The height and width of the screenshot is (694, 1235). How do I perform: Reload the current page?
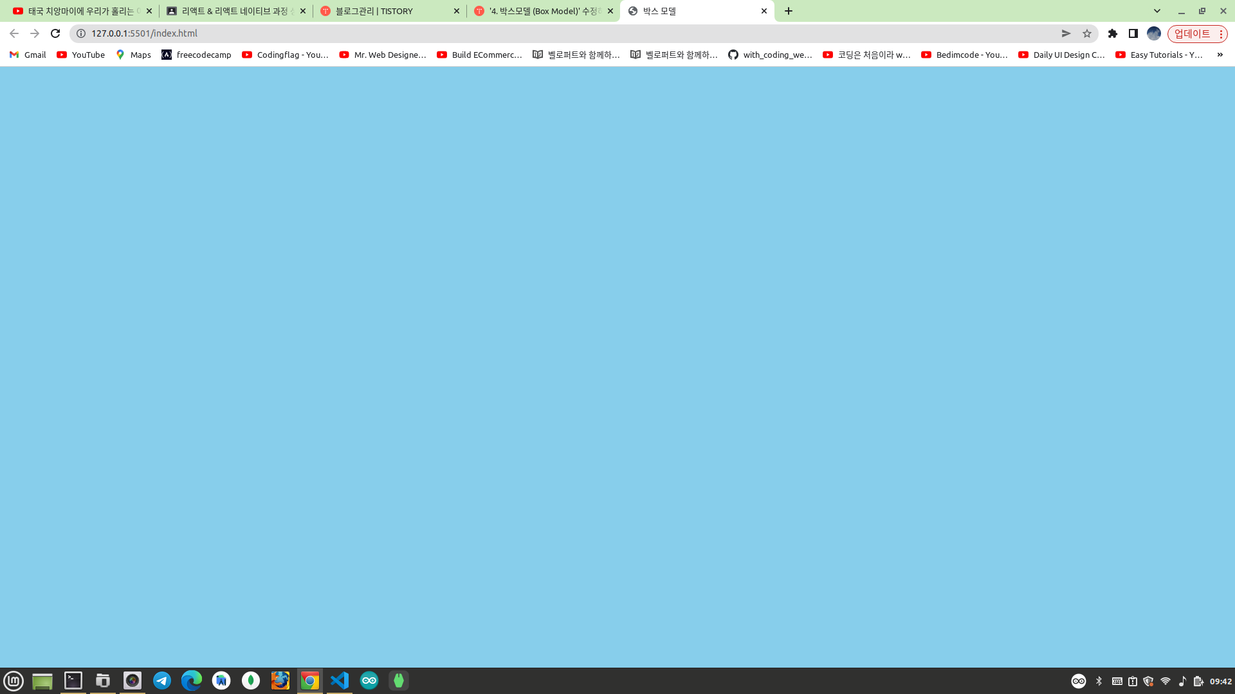pyautogui.click(x=55, y=33)
